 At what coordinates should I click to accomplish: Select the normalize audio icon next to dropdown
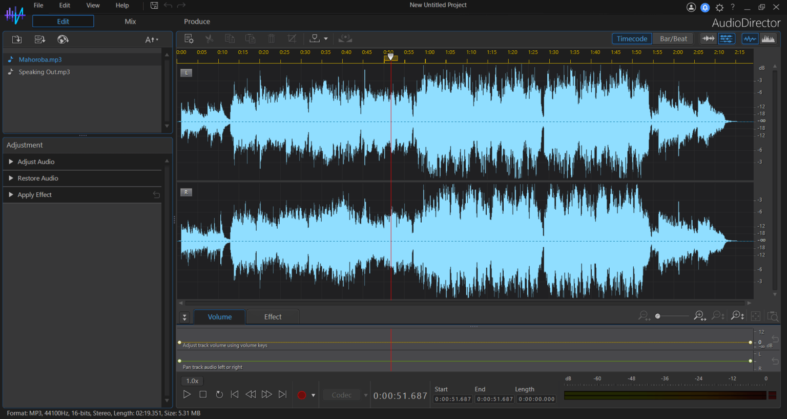coord(314,38)
